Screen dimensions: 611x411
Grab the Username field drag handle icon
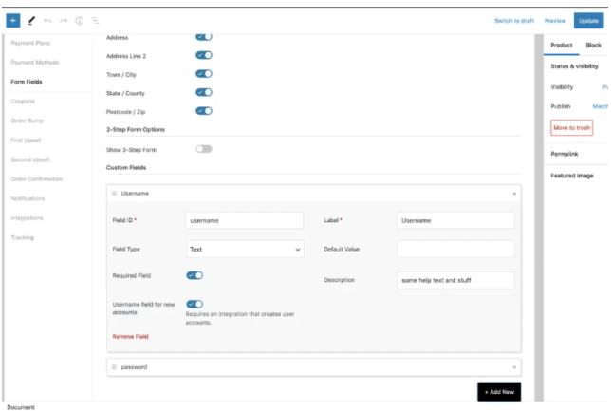click(x=114, y=193)
